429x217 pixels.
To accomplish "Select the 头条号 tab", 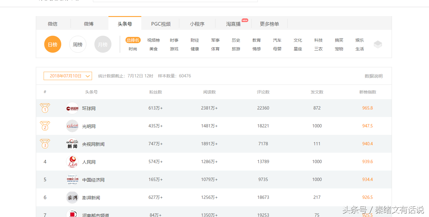I will (125, 24).
